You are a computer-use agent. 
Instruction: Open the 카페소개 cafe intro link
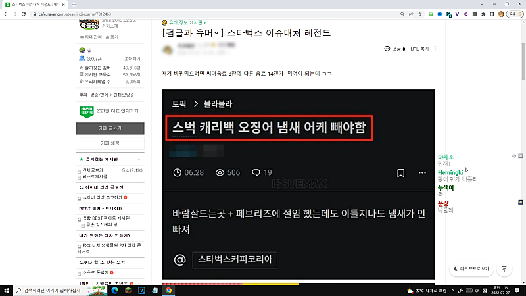110,26
